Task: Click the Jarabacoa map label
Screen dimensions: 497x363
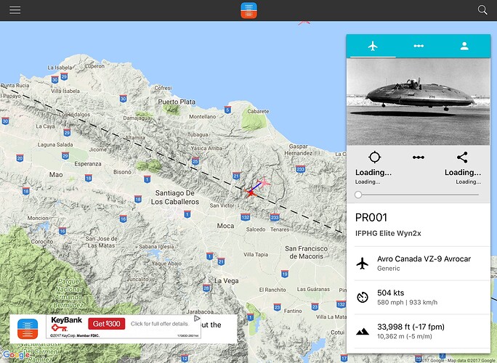Action: pyautogui.click(x=200, y=311)
